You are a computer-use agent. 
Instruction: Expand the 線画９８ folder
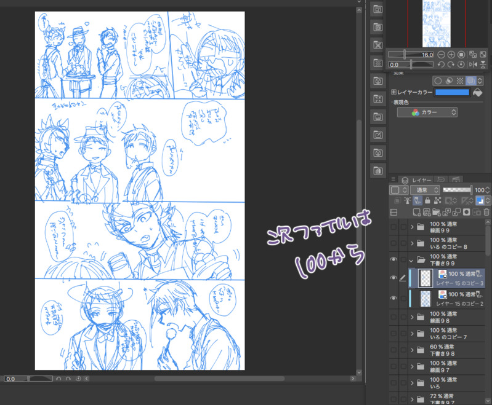point(412,317)
